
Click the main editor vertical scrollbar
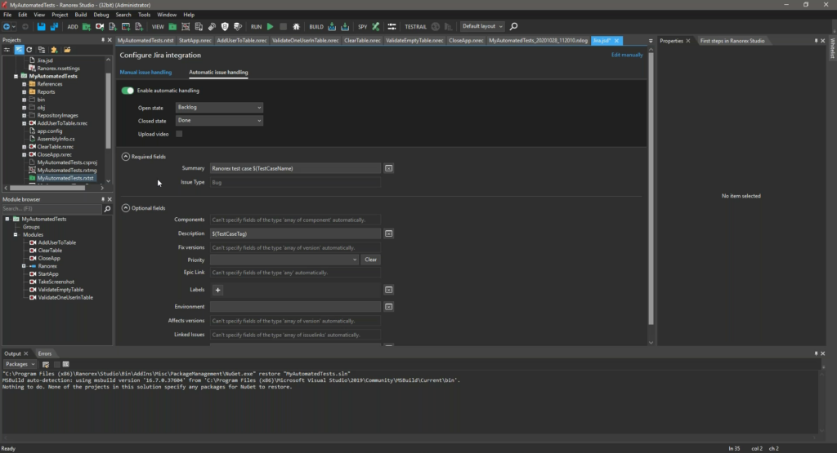pyautogui.click(x=651, y=188)
